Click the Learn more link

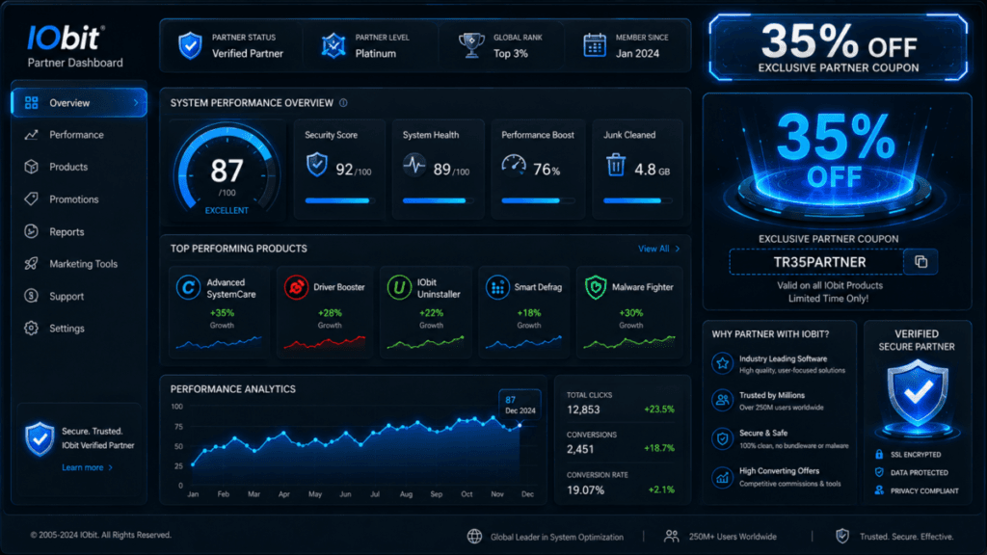click(x=87, y=467)
